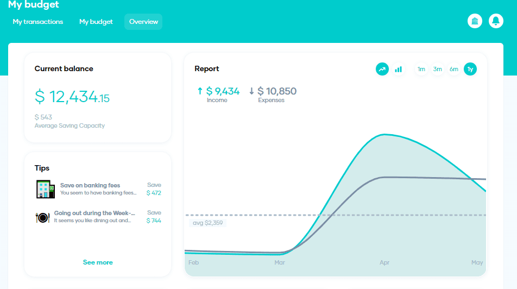This screenshot has height=289, width=517.
Task: Click the $ 543 average saving value
Action: 43,117
